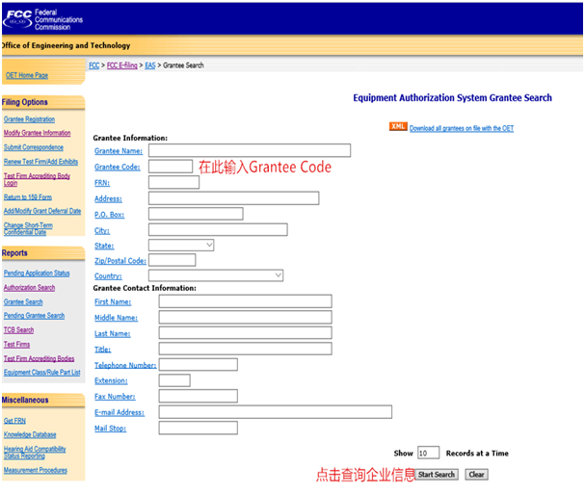Open Add/Modify Grant Deferral Date link

tap(42, 211)
